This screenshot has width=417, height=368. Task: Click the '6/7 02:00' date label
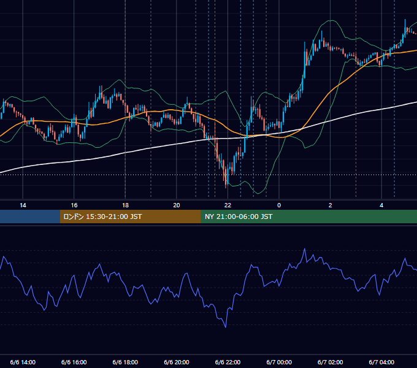point(331,362)
